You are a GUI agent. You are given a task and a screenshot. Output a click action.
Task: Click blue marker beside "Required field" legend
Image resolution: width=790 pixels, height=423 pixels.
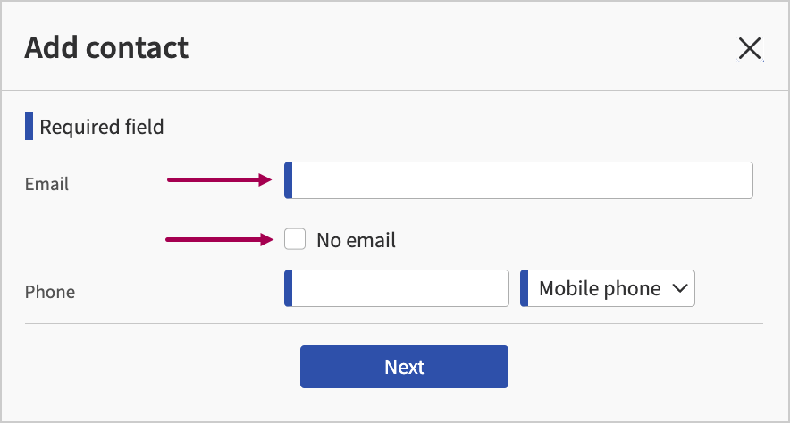pos(29,127)
